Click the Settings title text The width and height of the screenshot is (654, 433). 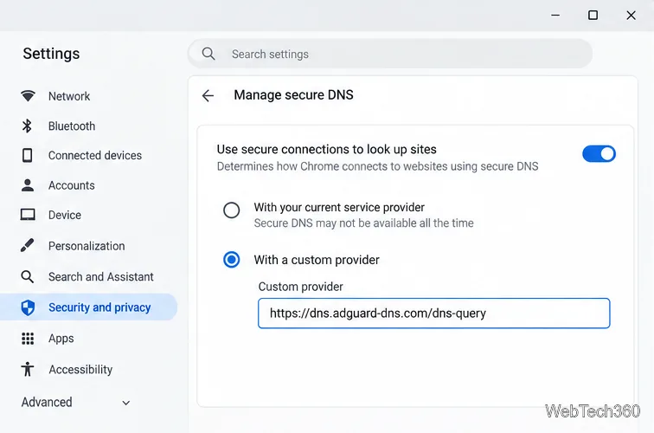click(51, 54)
